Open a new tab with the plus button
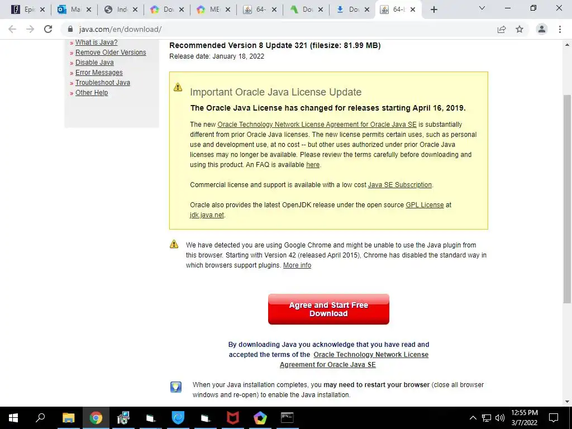This screenshot has width=572, height=429. pyautogui.click(x=433, y=9)
